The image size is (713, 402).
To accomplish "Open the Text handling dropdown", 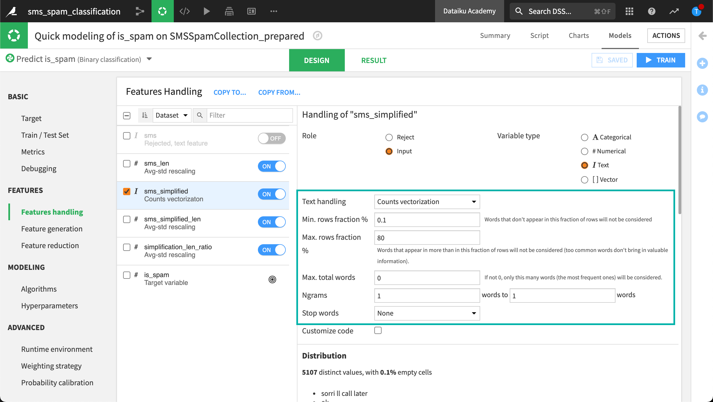I will [x=427, y=202].
